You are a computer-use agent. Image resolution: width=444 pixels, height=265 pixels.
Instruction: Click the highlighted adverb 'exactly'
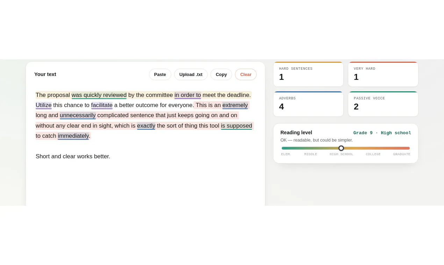146,126
